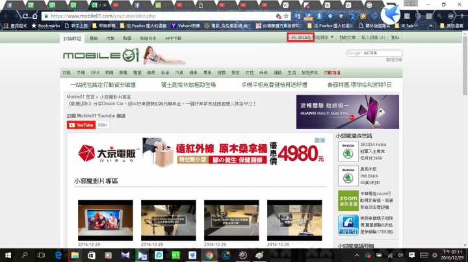The image size is (468, 262).
Task: Click the volume speaker tray icon
Action: [x=400, y=255]
